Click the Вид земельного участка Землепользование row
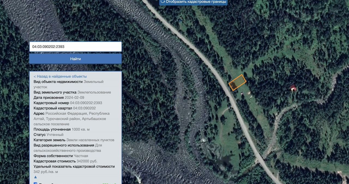 coord(72,92)
